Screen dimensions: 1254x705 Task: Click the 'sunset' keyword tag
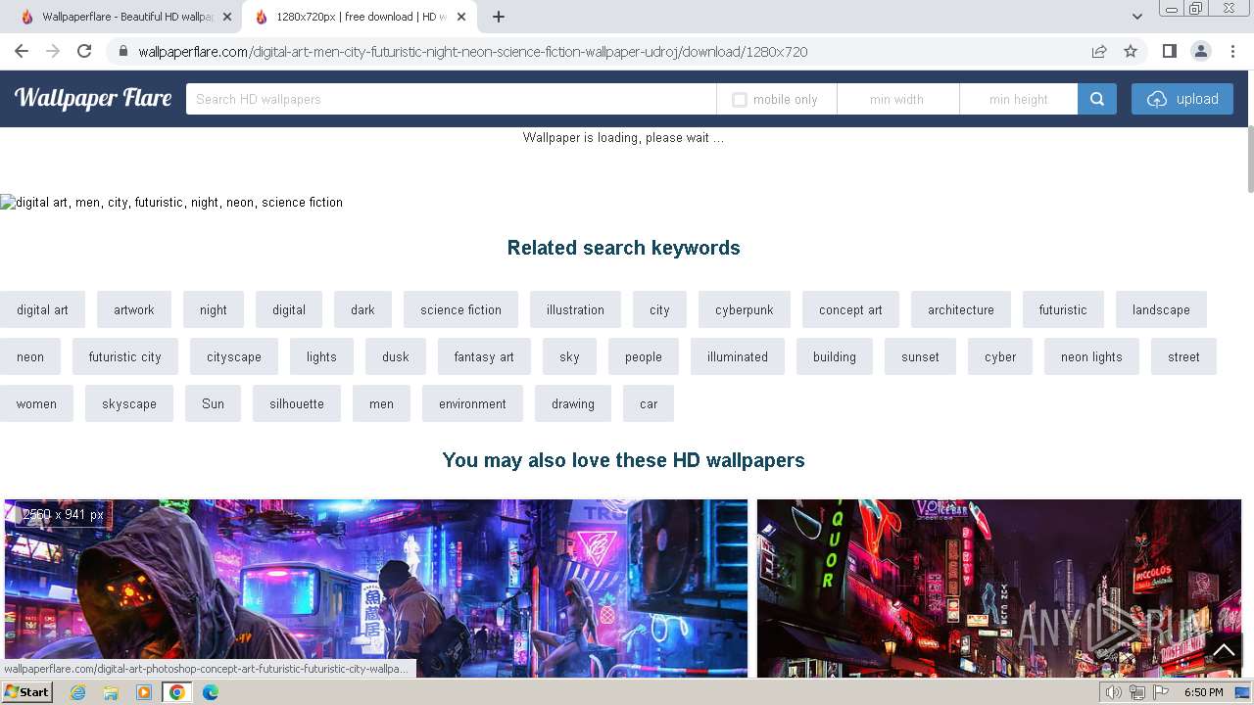point(920,356)
